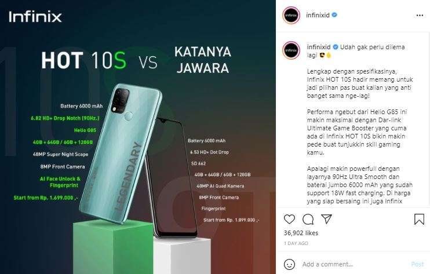Screen dimensions: 430x274
Task: Click the infinixid profile avatar in the header
Action: coord(291,15)
